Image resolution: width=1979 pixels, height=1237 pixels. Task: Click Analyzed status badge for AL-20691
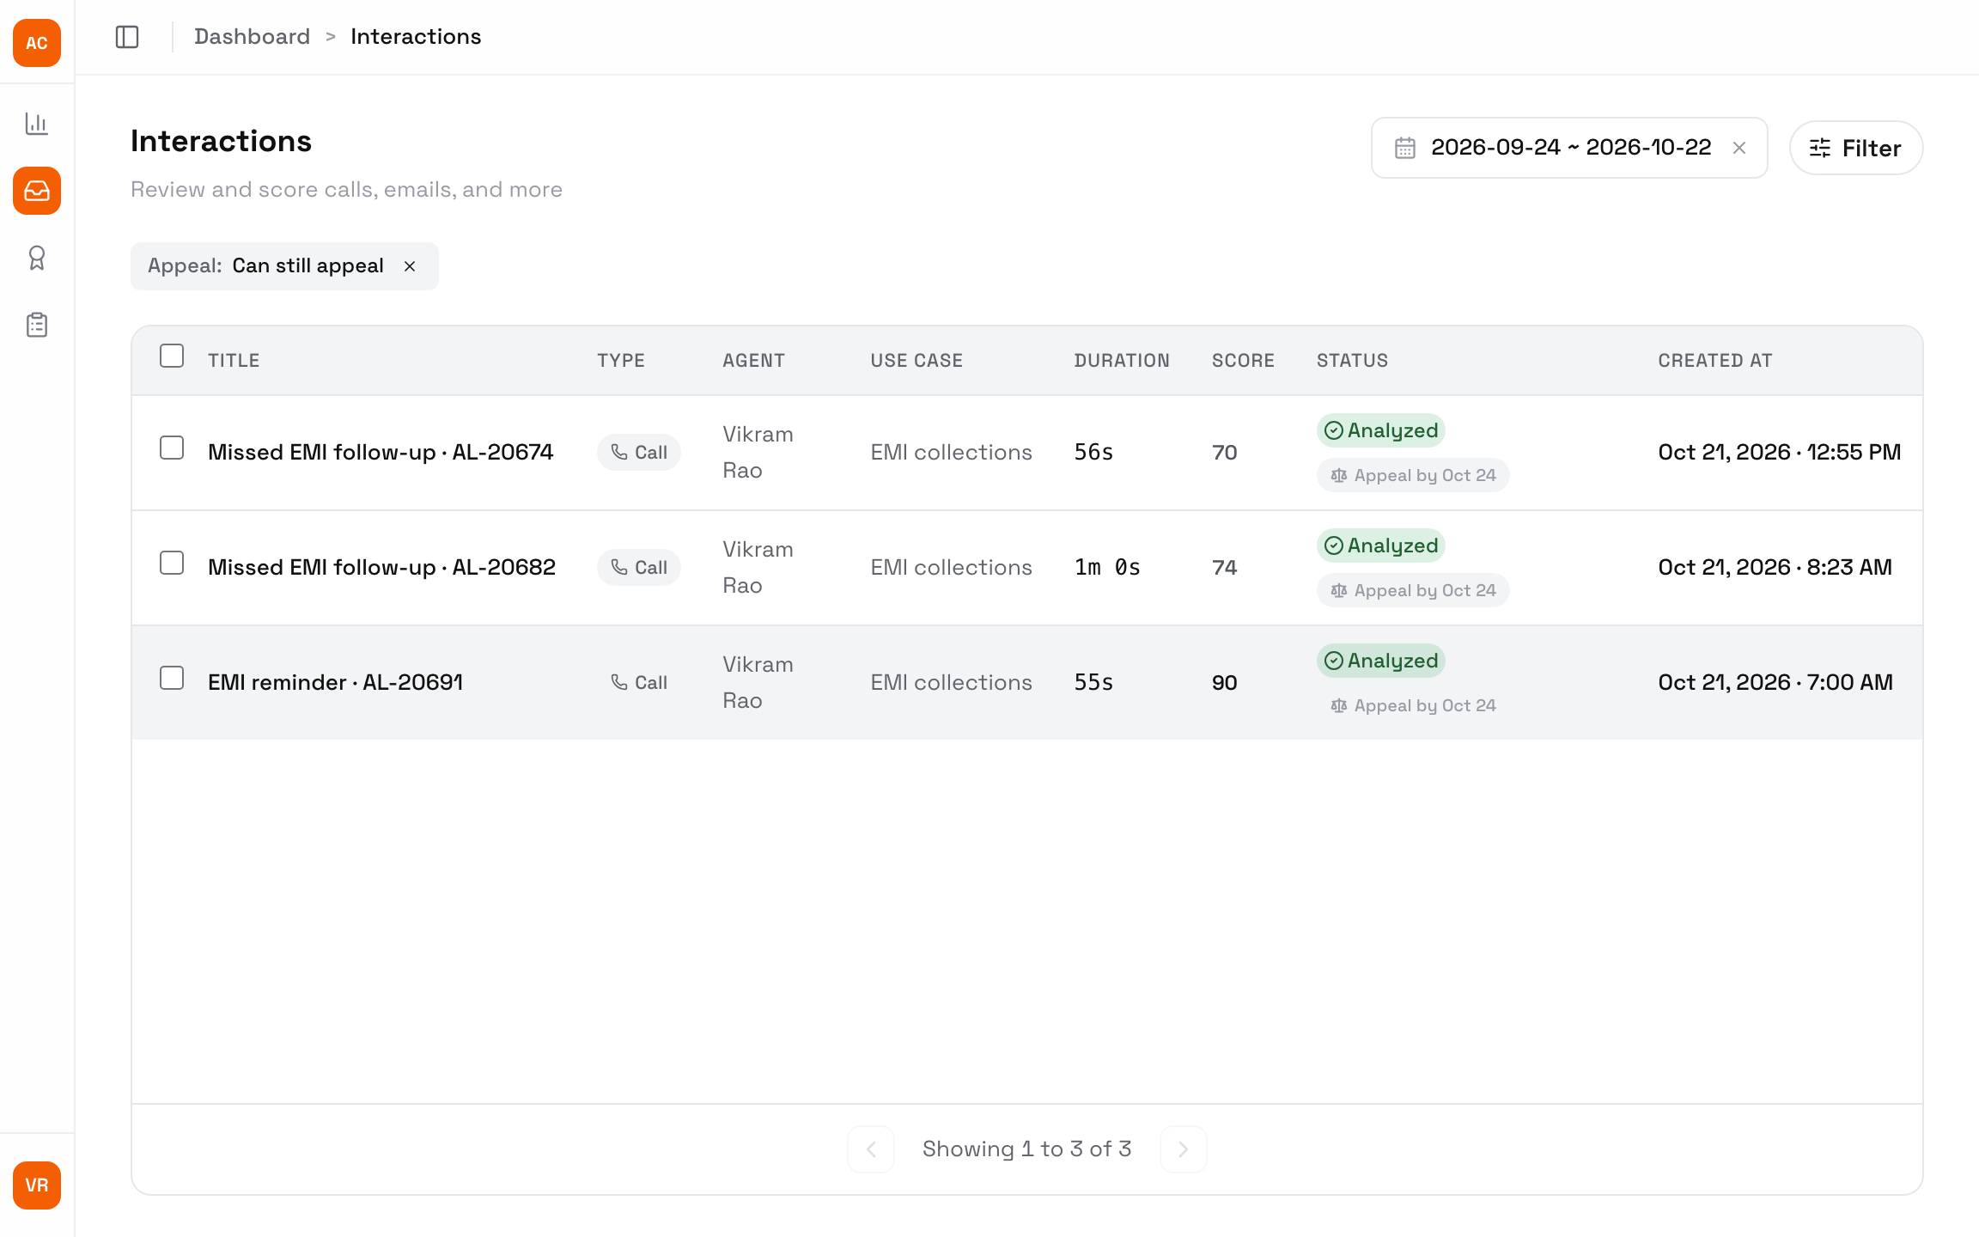coord(1381,661)
